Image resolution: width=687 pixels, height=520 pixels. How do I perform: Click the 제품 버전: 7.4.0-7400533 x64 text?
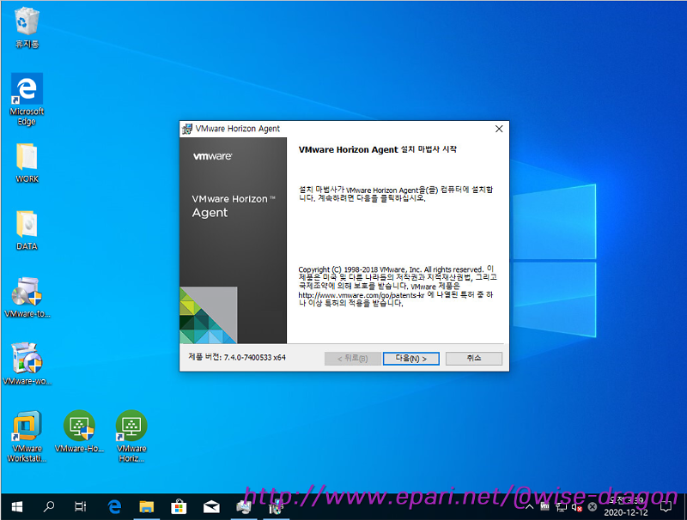coord(237,358)
